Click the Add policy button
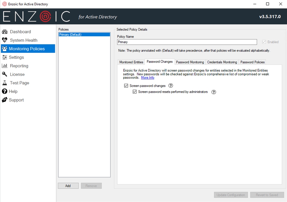The image size is (287, 202). [x=68, y=186]
